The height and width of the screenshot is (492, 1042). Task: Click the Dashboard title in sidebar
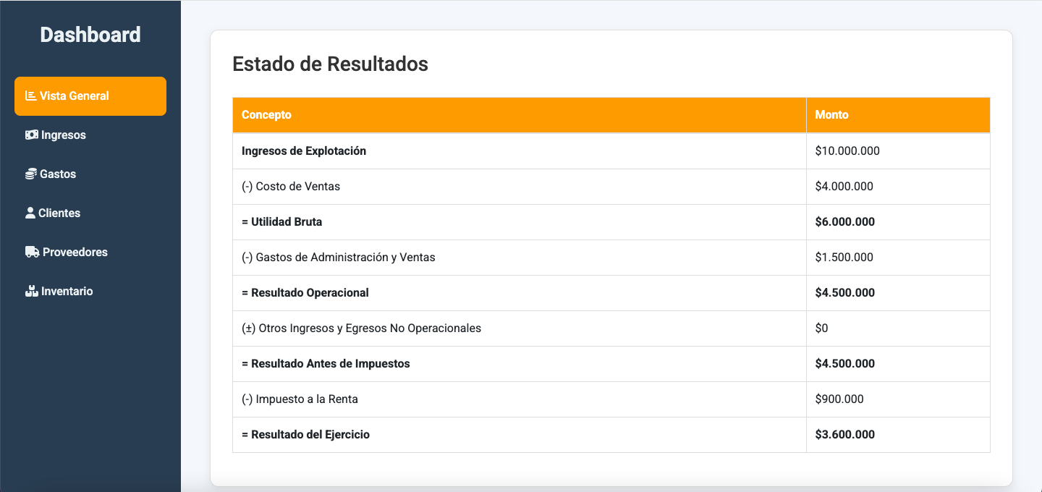90,35
